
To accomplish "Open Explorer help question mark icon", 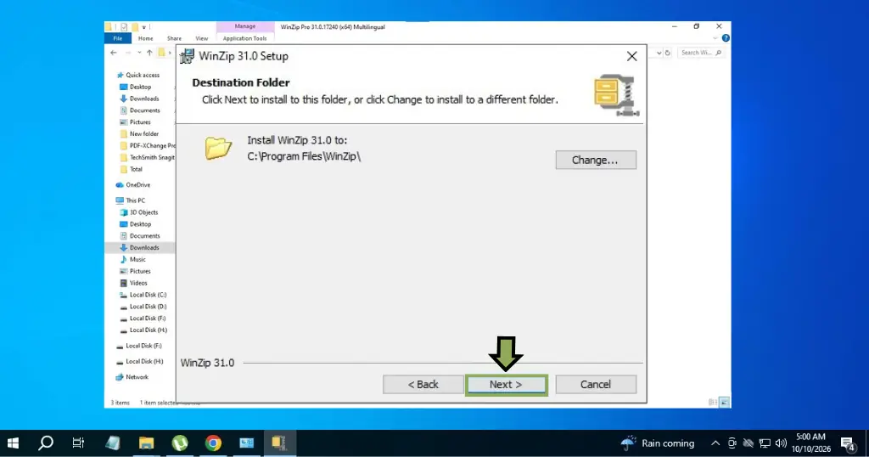I will [x=726, y=38].
